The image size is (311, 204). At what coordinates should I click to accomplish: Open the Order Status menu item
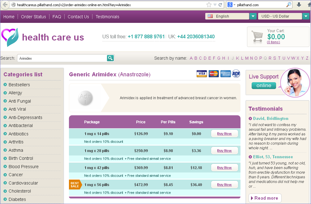33,17
